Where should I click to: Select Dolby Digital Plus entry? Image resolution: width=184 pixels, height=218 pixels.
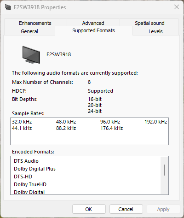tap(34, 169)
